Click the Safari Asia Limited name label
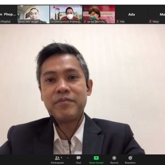The height and width of the screenshot is (165, 165). [28, 22]
